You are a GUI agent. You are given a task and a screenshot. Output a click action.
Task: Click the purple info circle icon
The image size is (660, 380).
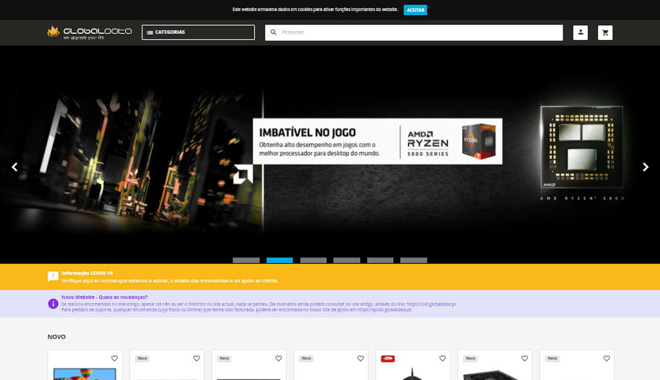(53, 303)
